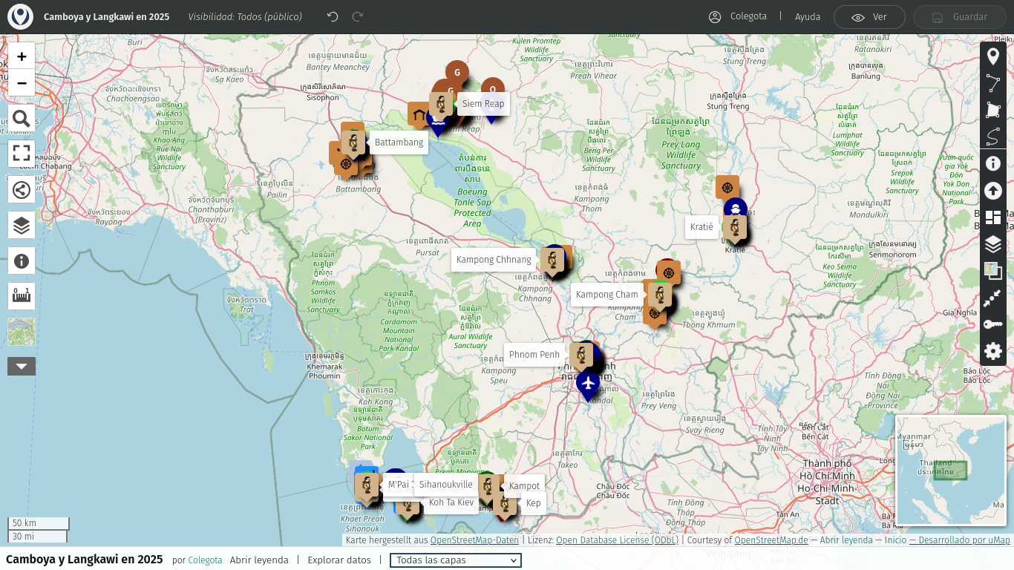Click the zoom in plus button
The width and height of the screenshot is (1014, 570).
[22, 56]
